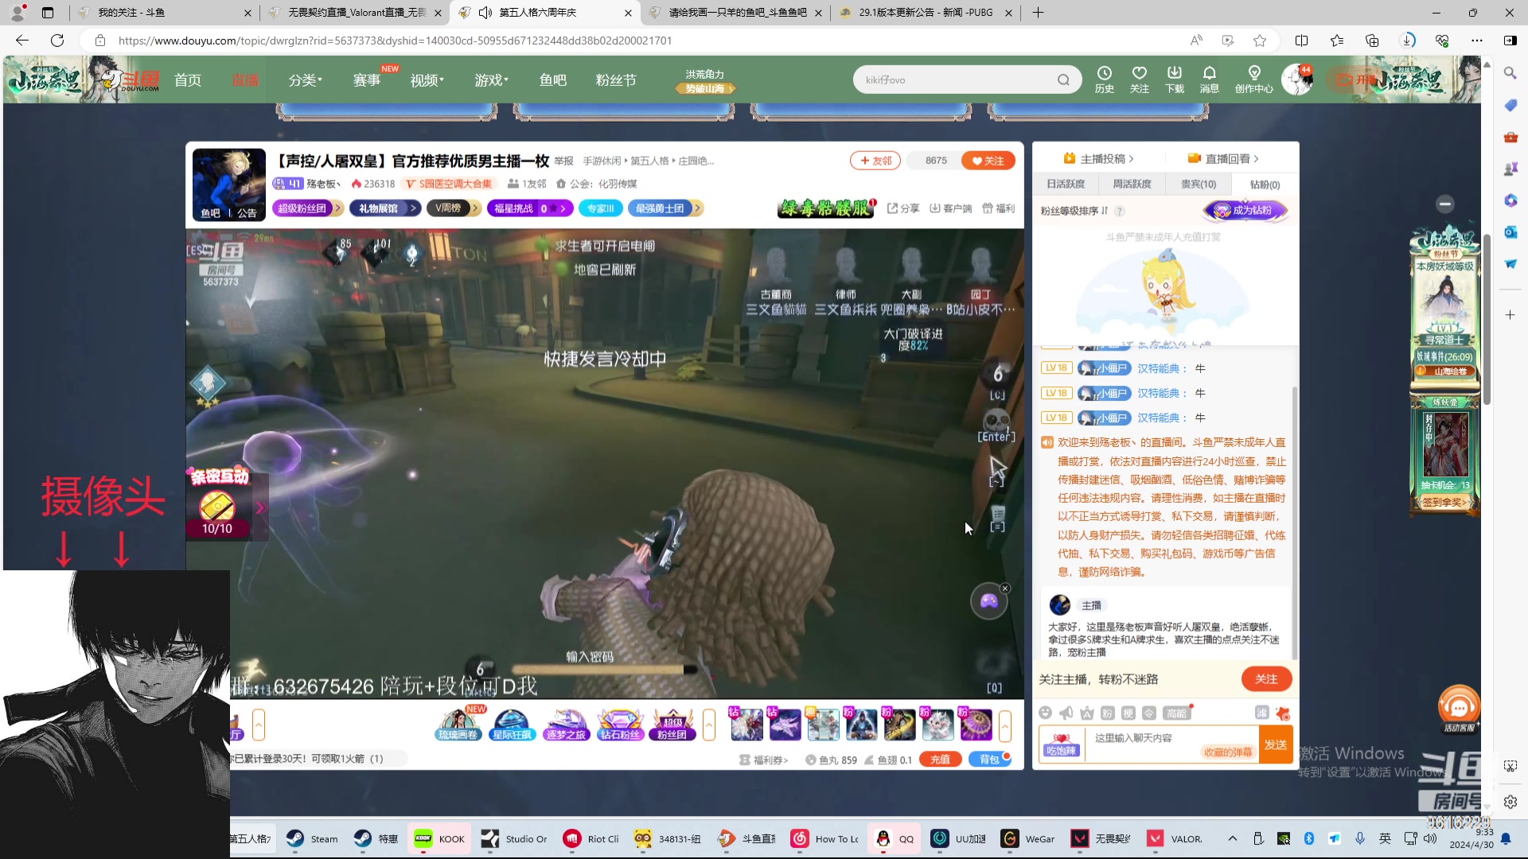Select the 逐梦之旅 gift icon
Image resolution: width=1528 pixels, height=859 pixels.
click(566, 725)
